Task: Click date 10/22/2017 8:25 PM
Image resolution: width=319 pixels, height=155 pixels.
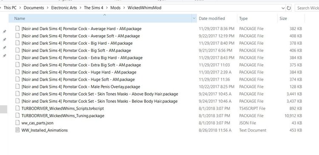Action: 216,87
